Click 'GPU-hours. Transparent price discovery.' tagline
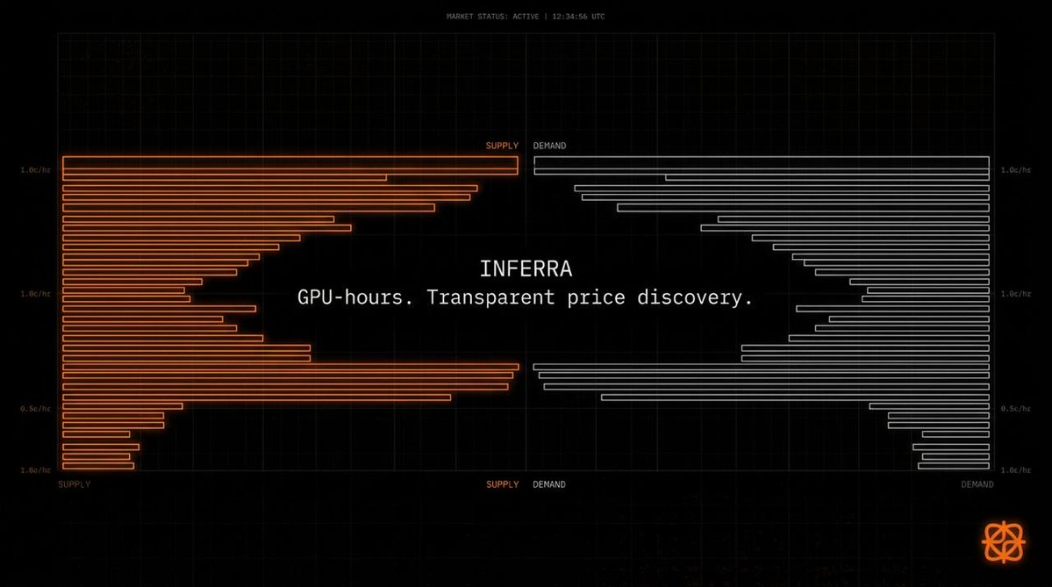The width and height of the screenshot is (1052, 587). (526, 297)
